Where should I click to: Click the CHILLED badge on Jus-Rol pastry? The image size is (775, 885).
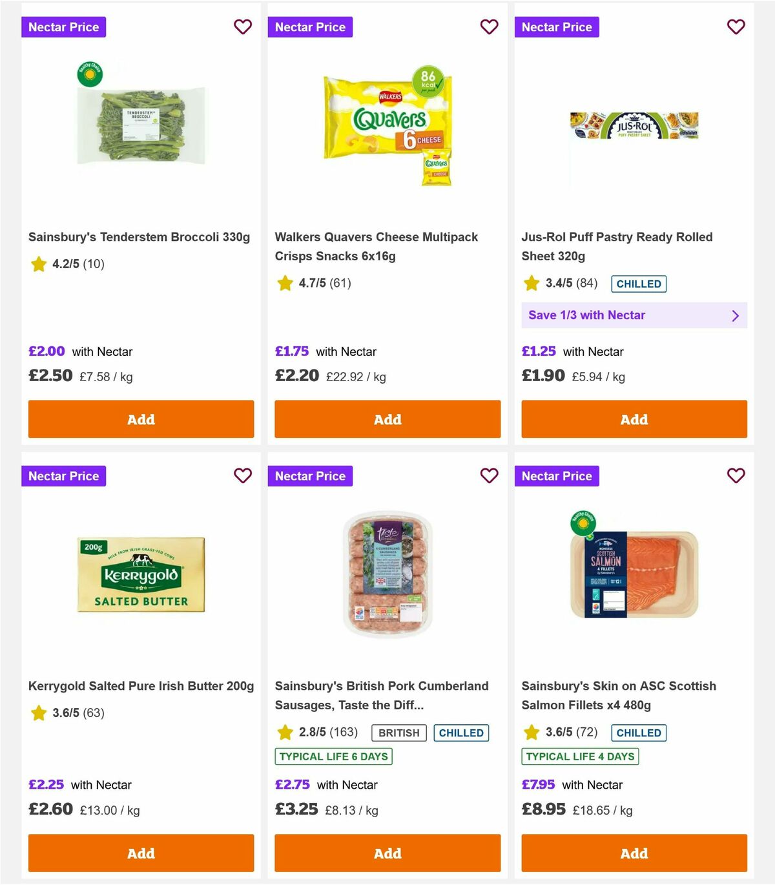pos(639,284)
